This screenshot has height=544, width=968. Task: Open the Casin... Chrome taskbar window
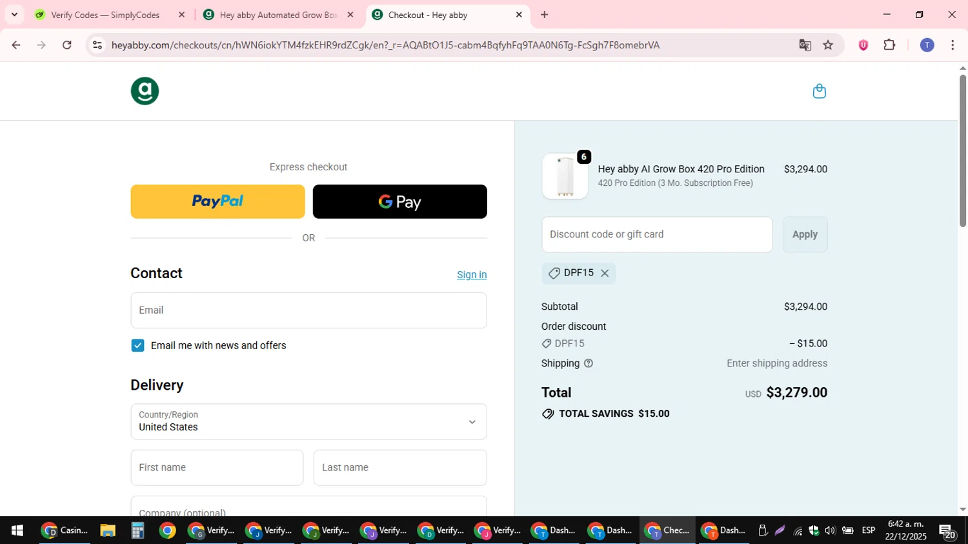[x=65, y=530]
